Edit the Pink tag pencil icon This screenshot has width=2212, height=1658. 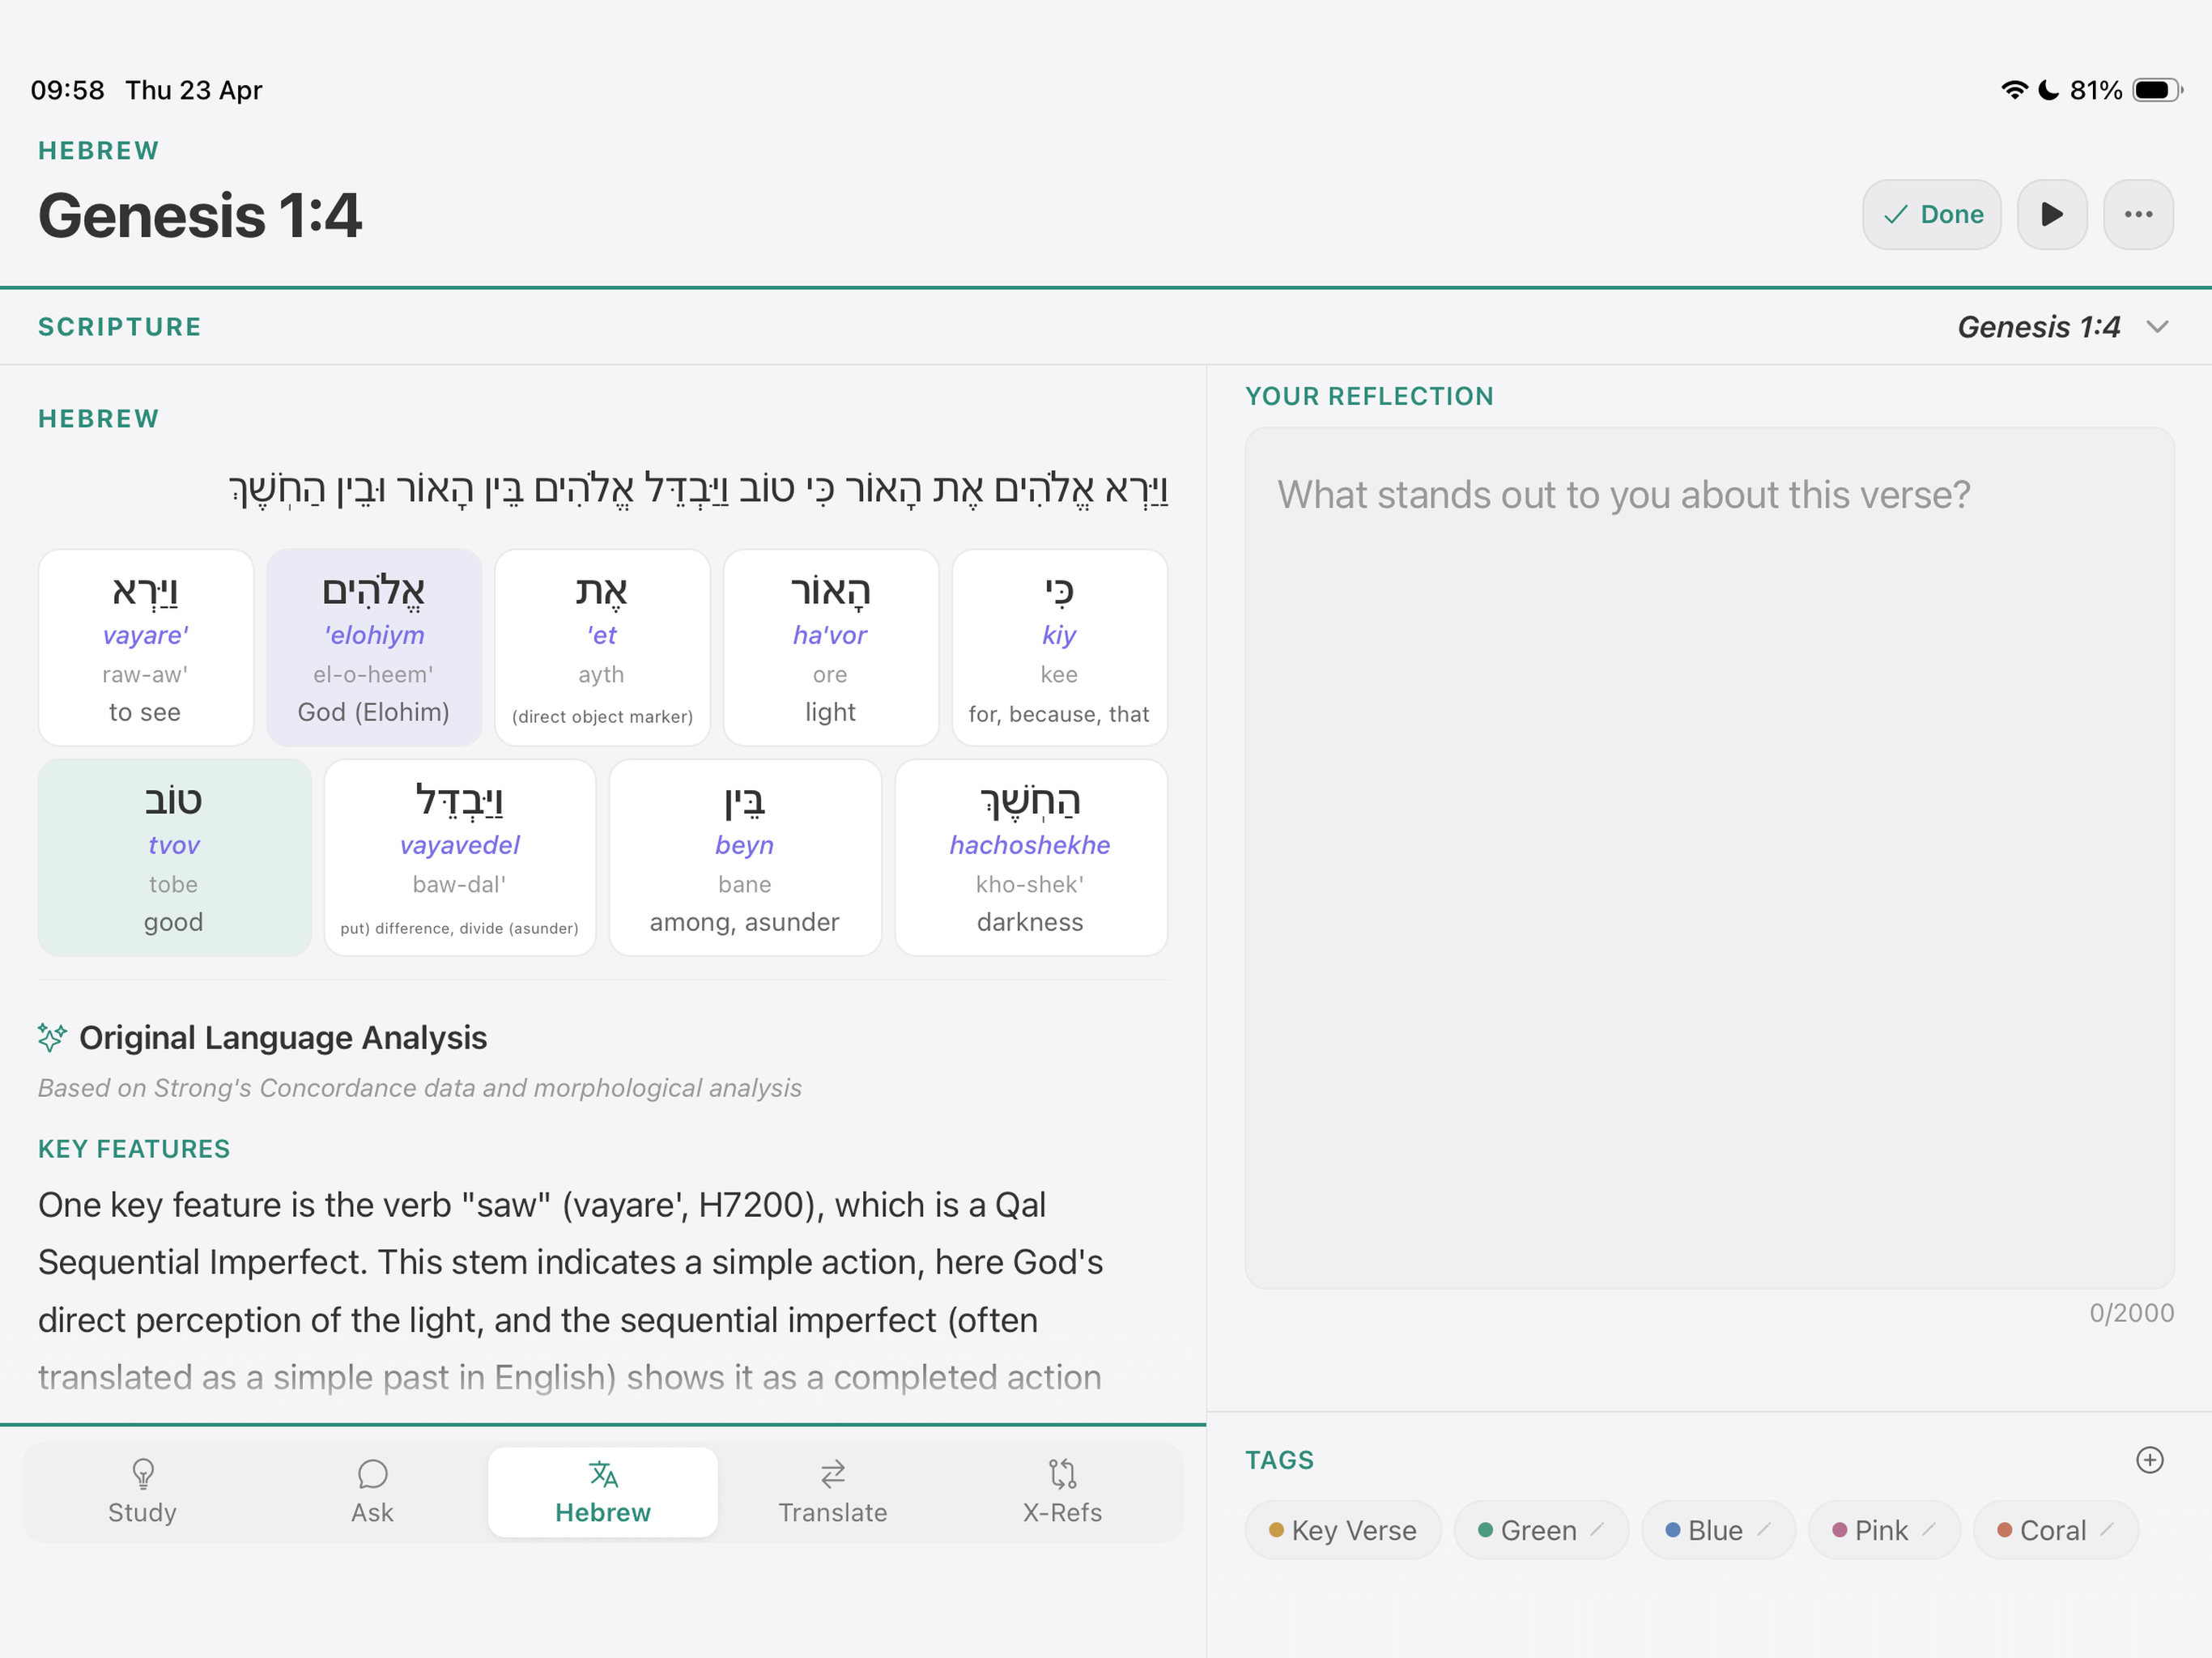click(x=1929, y=1529)
